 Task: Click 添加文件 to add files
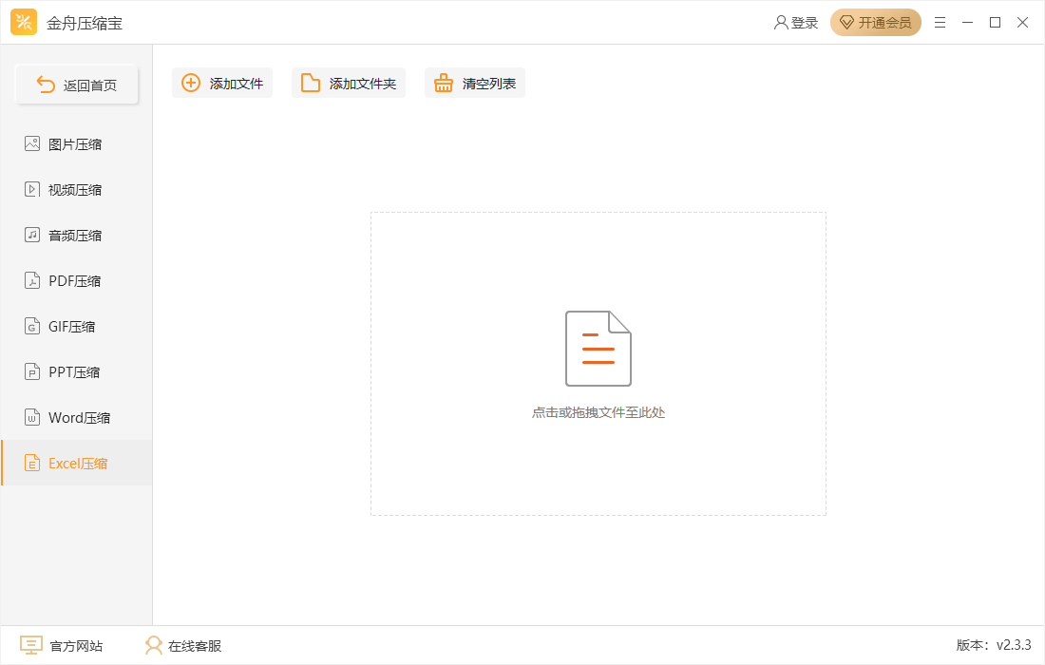(x=222, y=83)
